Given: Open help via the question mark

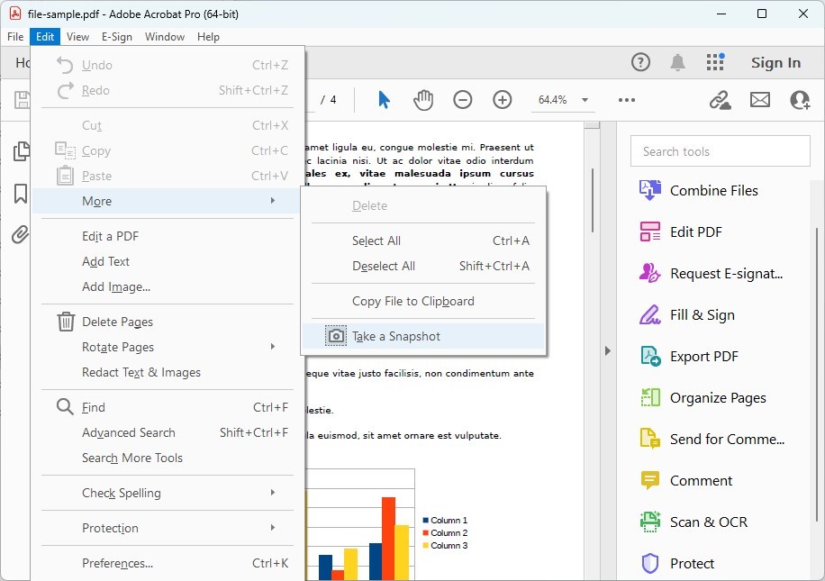Looking at the screenshot, I should pyautogui.click(x=640, y=62).
